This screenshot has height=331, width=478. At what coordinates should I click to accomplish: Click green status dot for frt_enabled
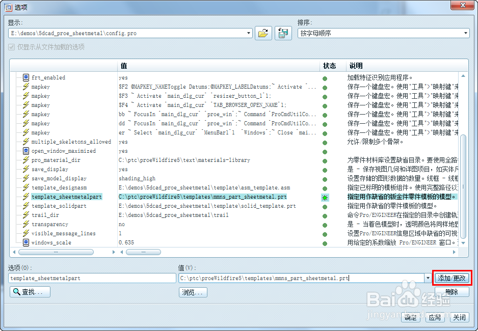point(325,78)
